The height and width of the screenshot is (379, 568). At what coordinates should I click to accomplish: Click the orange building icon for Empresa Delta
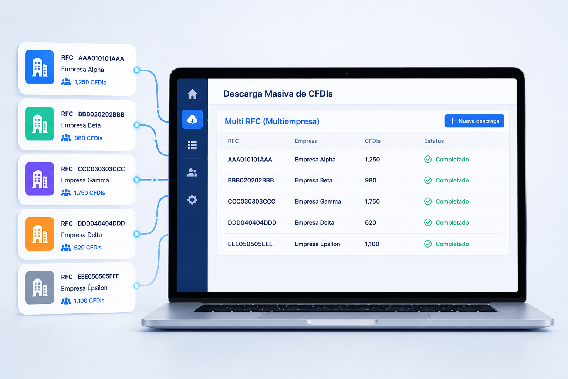coord(40,234)
